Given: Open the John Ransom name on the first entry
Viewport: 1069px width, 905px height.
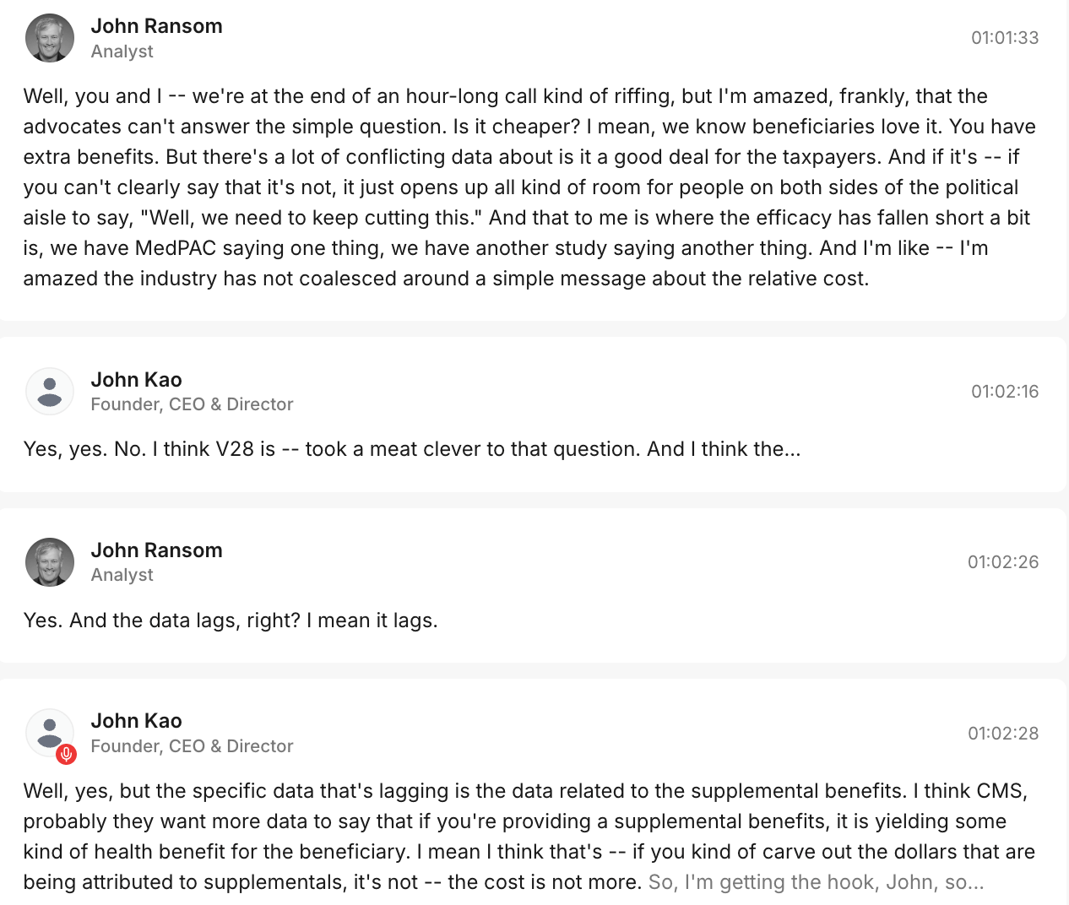Looking at the screenshot, I should (x=156, y=26).
